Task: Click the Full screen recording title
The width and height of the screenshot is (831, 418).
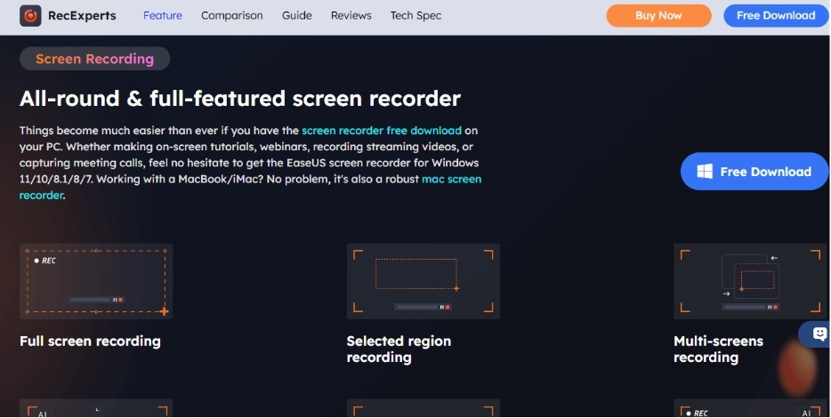Action: click(x=90, y=342)
